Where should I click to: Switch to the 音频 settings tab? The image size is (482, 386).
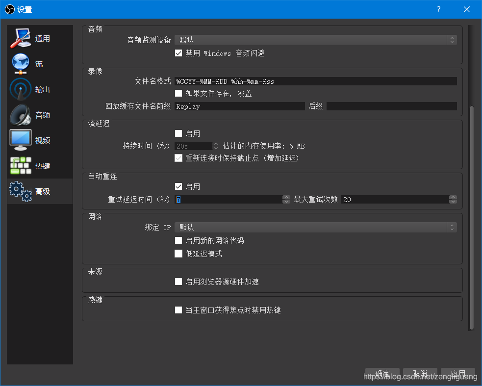[43, 114]
